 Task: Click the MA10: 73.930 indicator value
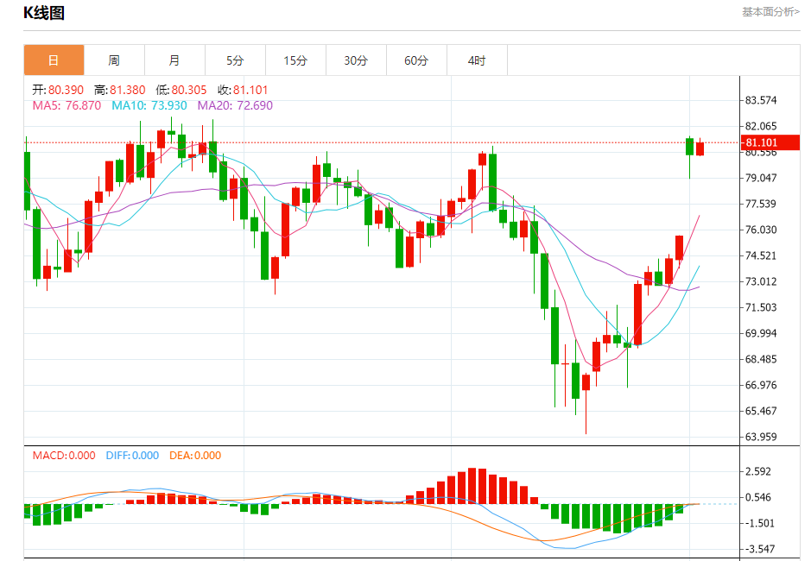tap(149, 105)
